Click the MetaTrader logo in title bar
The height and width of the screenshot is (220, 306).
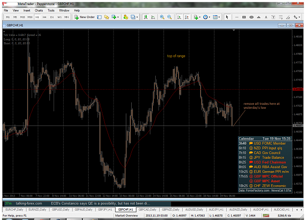tap(4, 4)
